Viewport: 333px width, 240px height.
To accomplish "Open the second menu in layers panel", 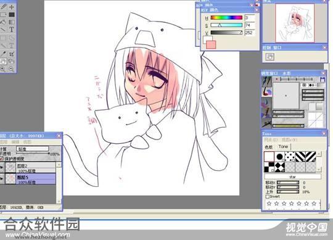I will [x=15, y=142].
